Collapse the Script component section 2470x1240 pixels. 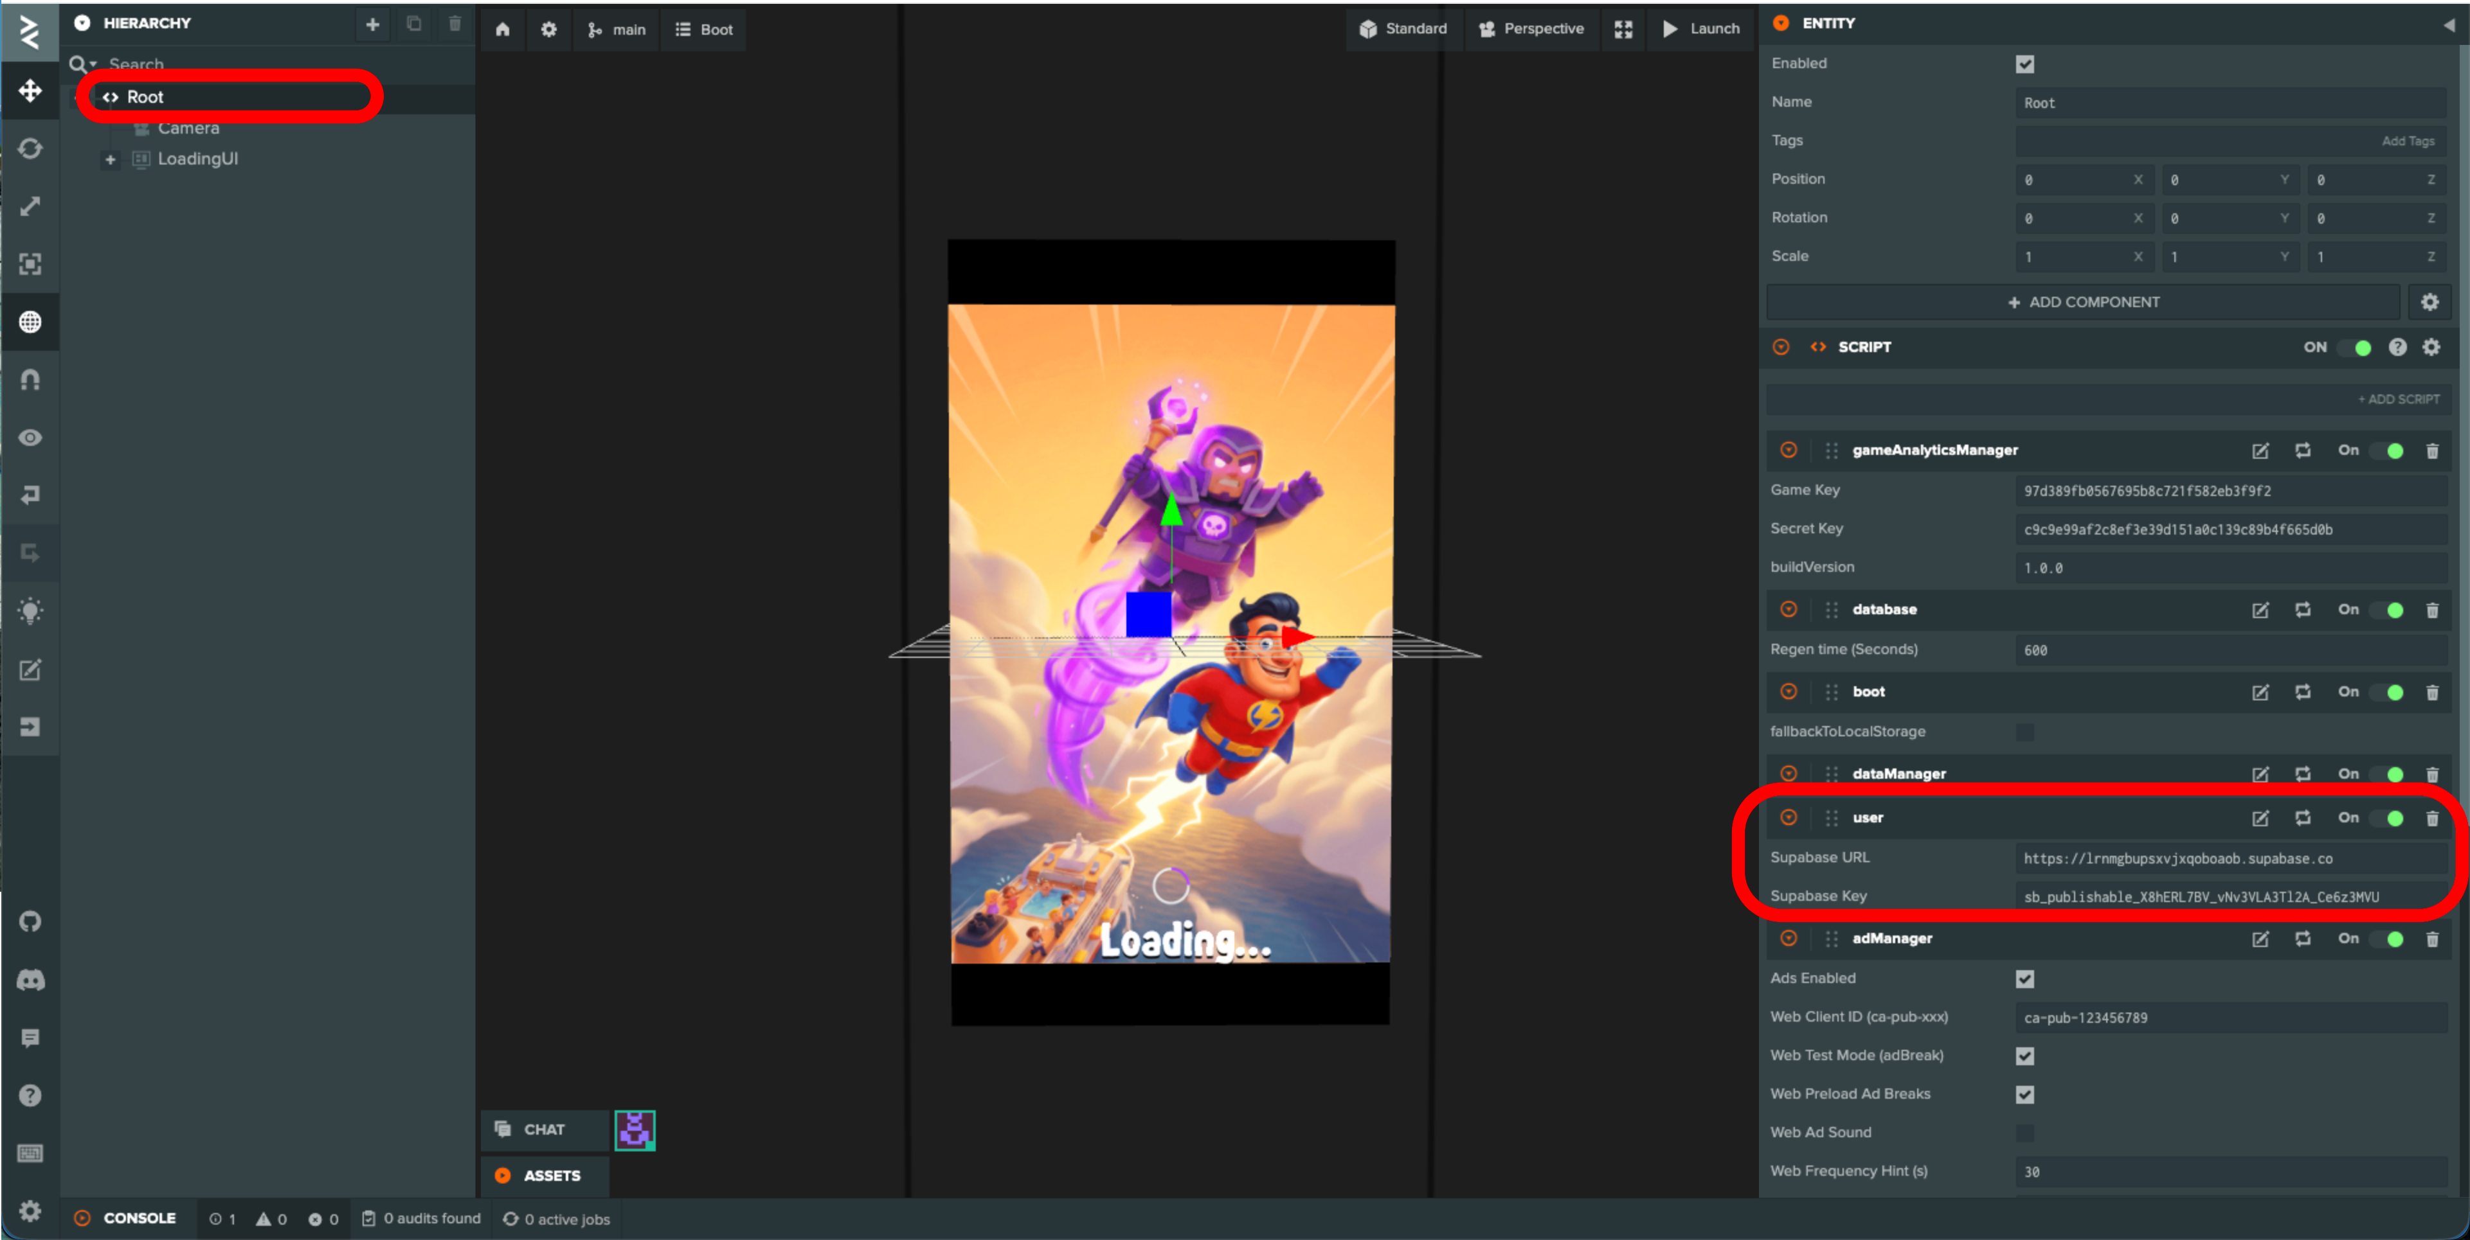tap(1781, 347)
